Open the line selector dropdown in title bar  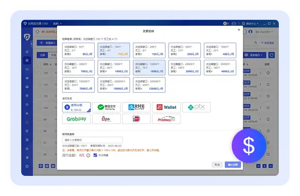(57, 24)
